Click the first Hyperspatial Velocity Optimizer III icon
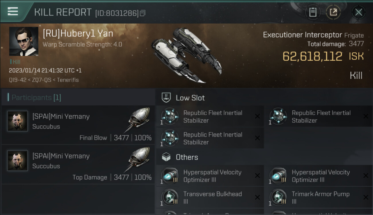This screenshot has height=215, width=373. (170, 176)
